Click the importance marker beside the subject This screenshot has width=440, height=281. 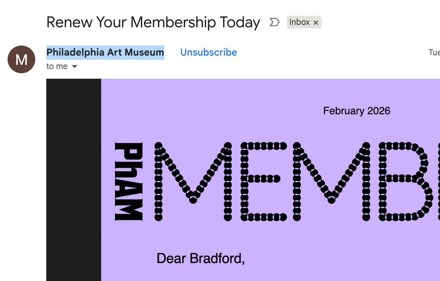pos(274,22)
